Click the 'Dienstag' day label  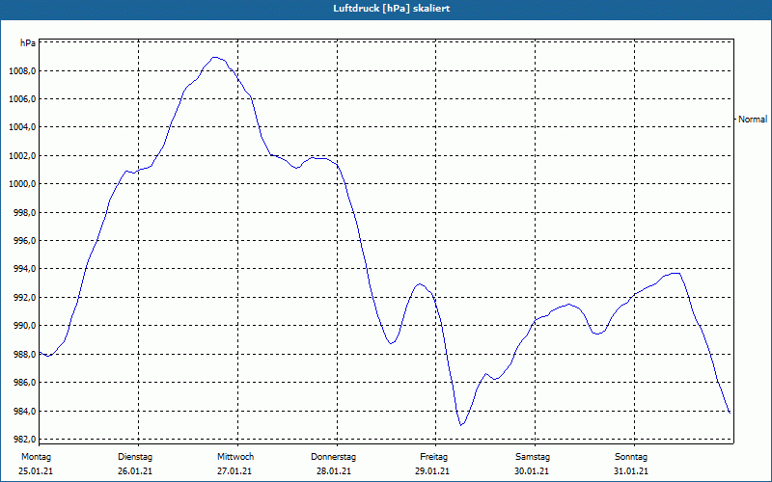coord(135,457)
